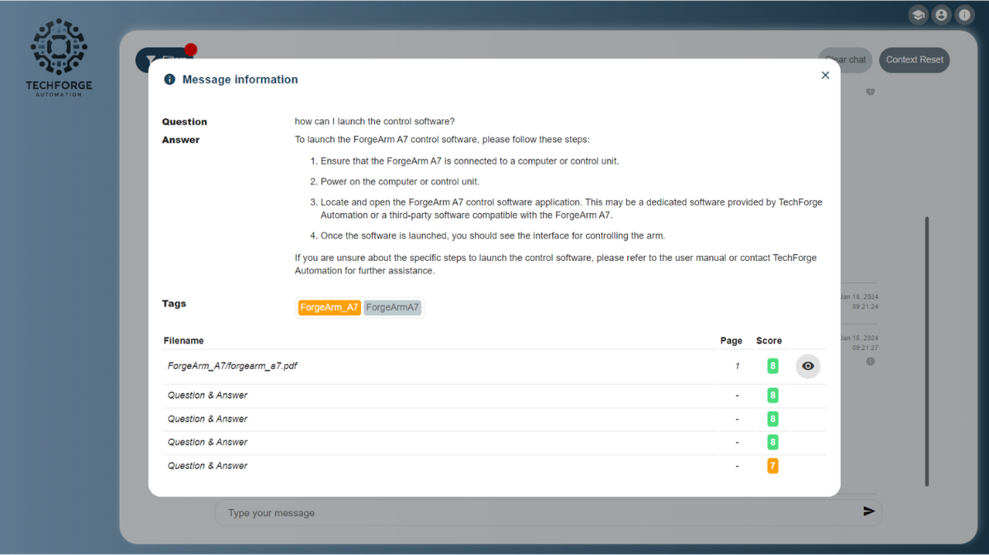Select the grey ForgeArmA7 tag
The image size is (989, 555).
tap(392, 307)
